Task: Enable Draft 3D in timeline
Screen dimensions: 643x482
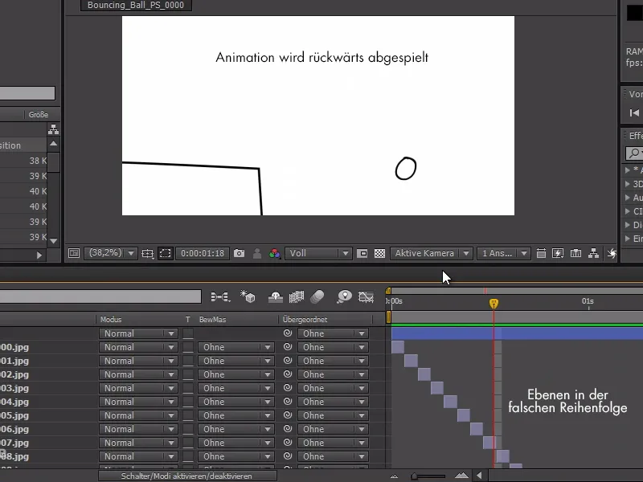Action: [x=248, y=296]
